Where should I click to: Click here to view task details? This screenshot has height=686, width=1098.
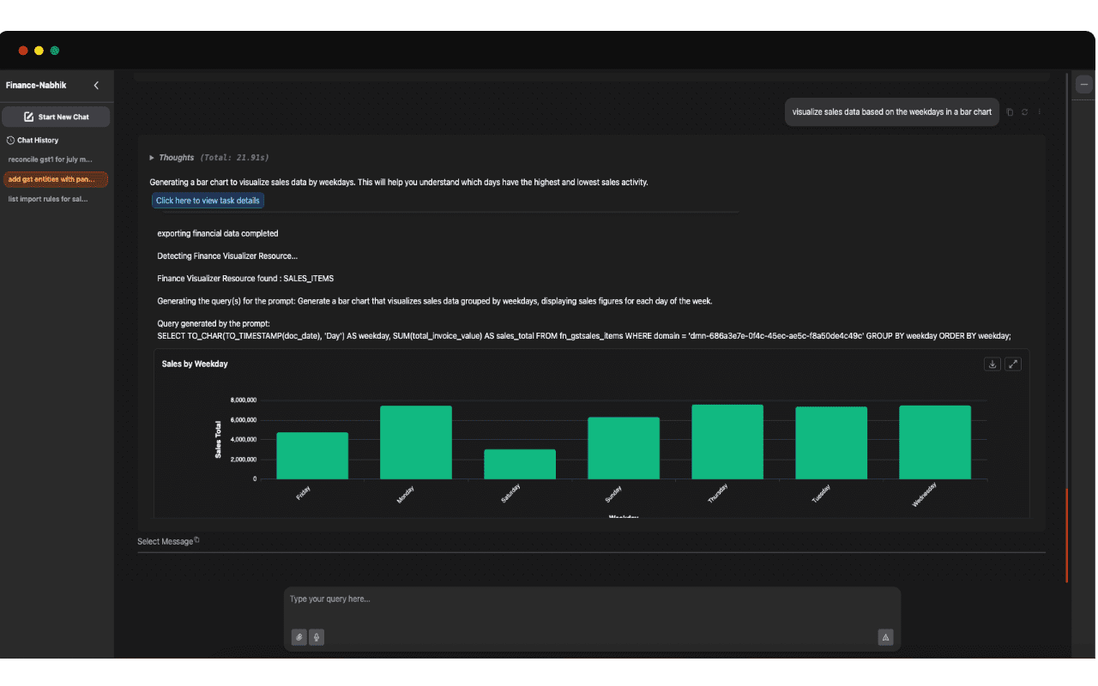(x=208, y=201)
